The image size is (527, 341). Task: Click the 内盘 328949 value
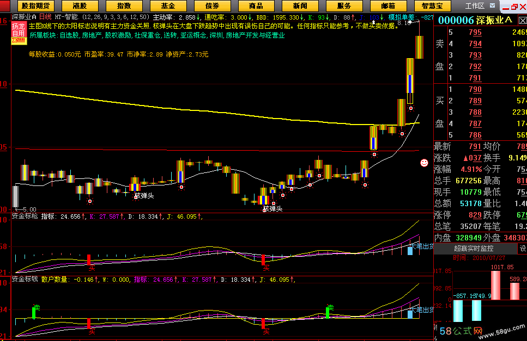pyautogui.click(x=469, y=238)
